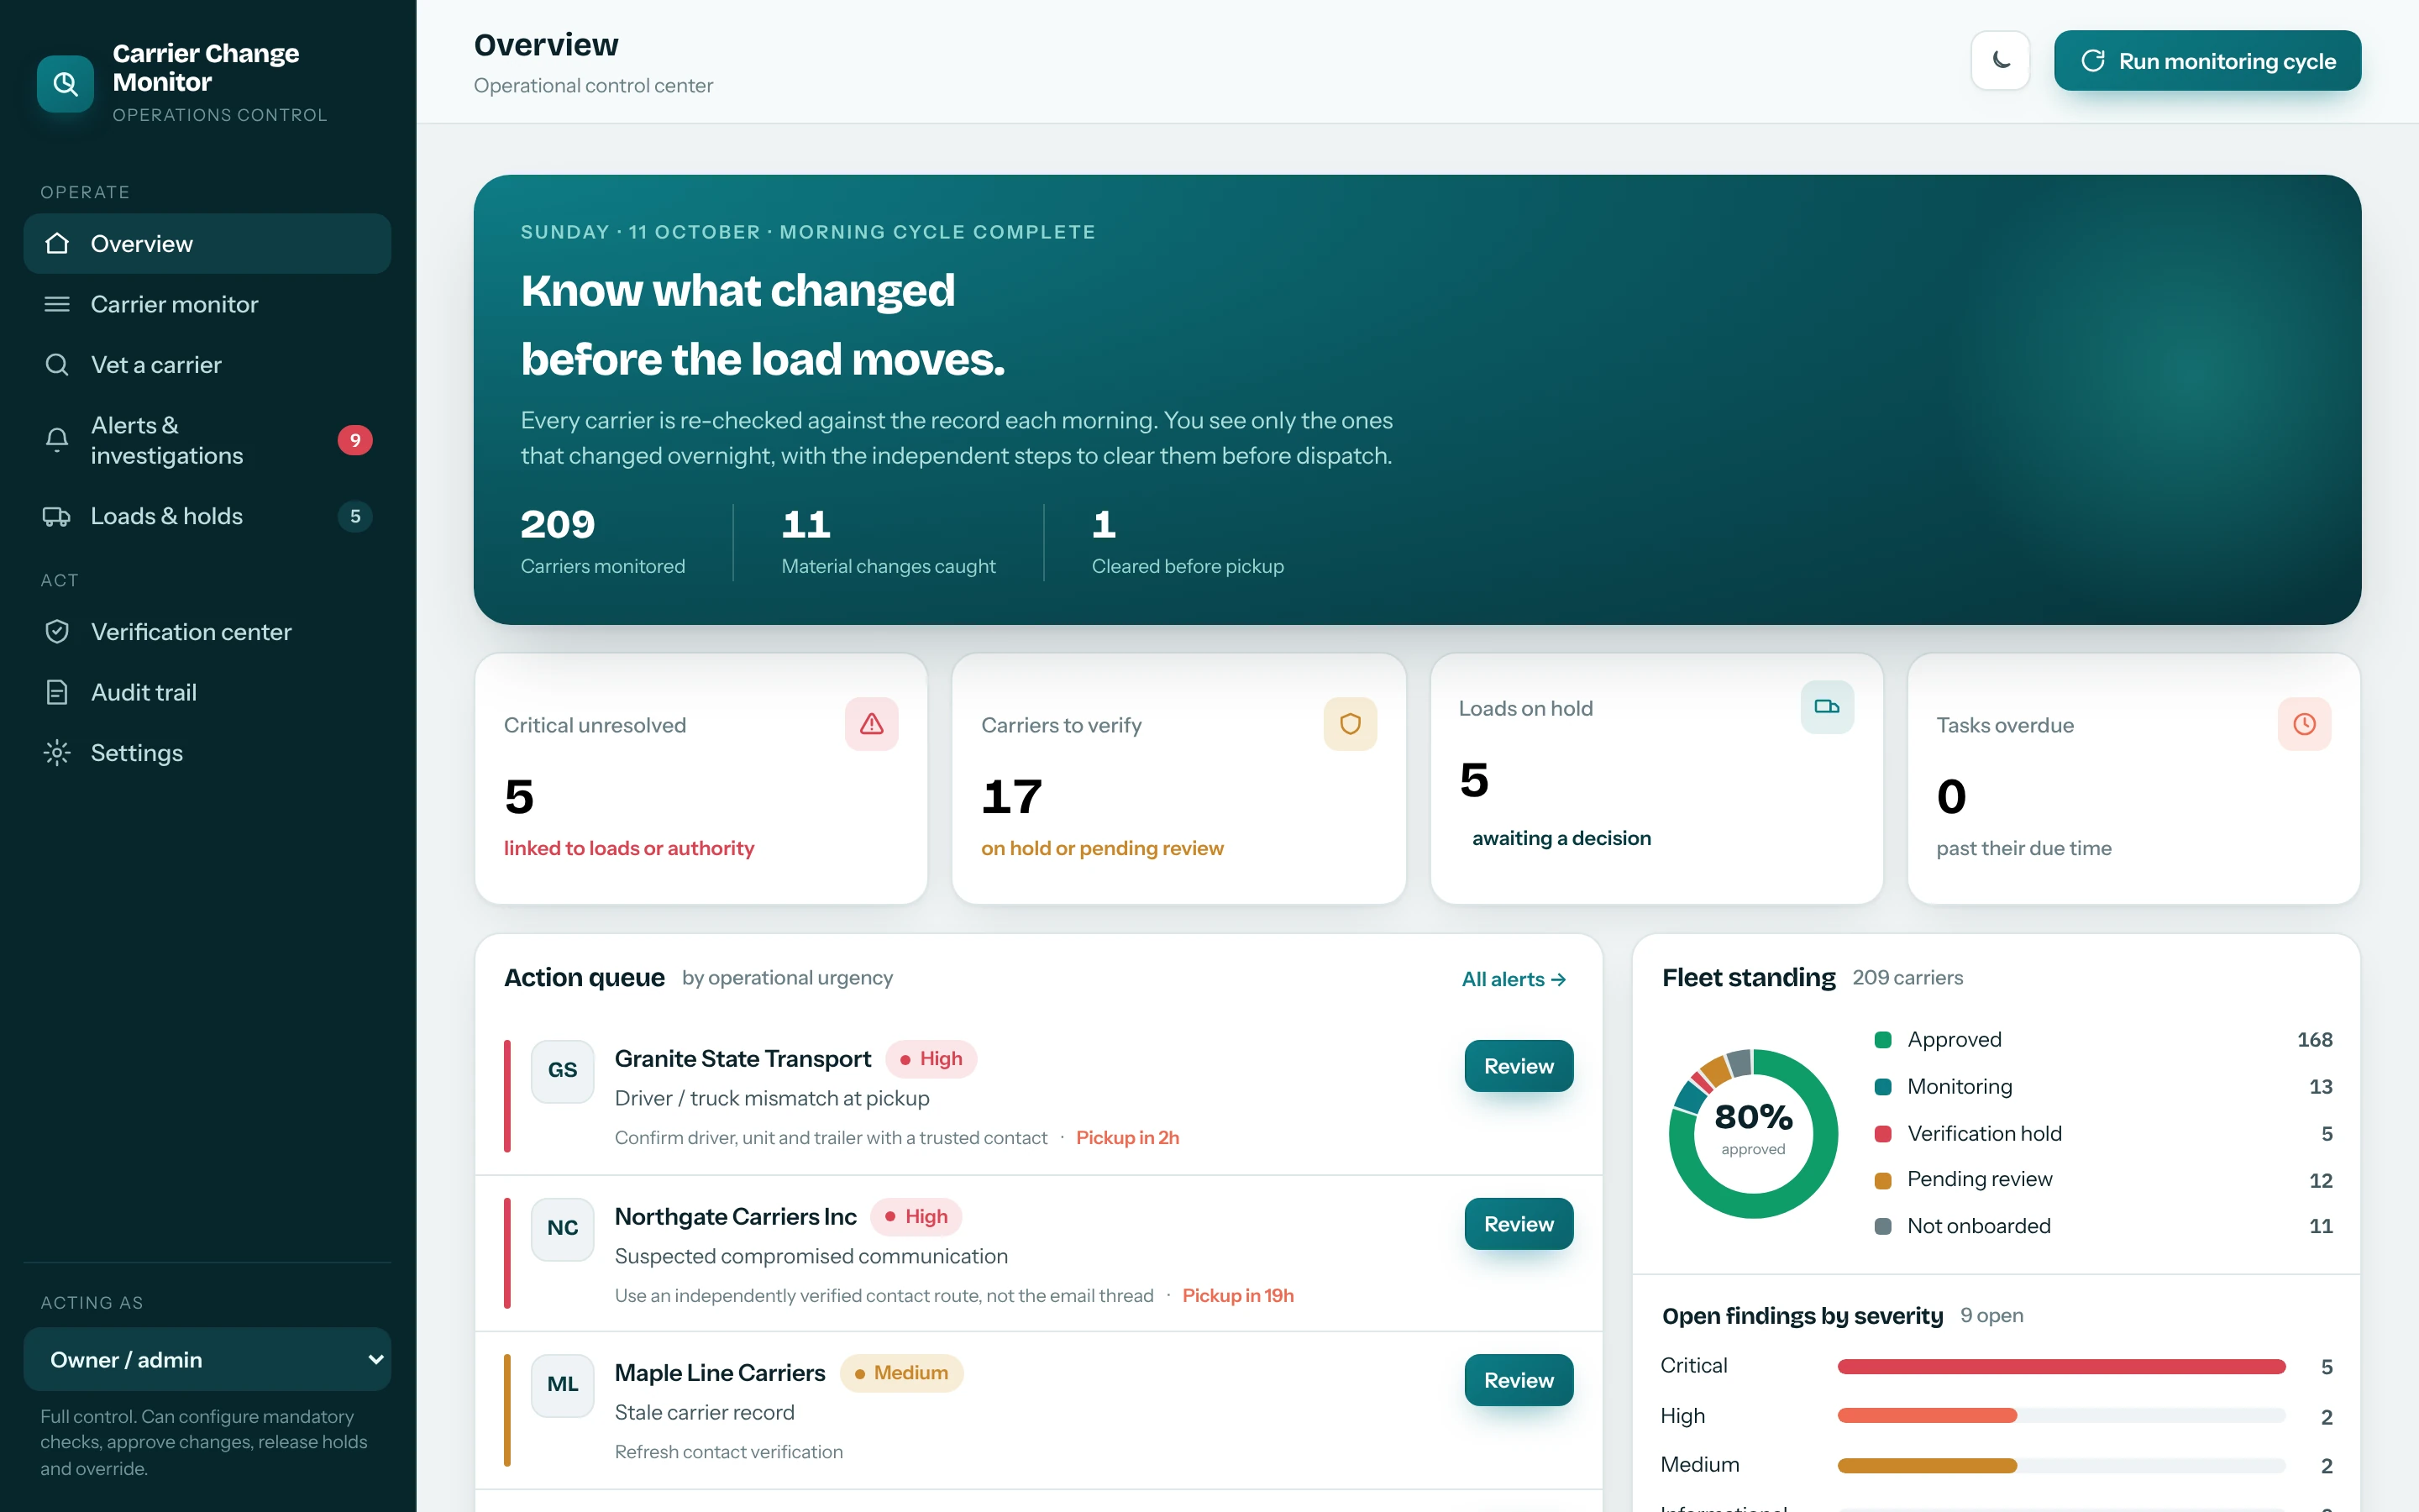Click the clock icon on Tasks overdue card
The height and width of the screenshot is (1512, 2419).
[x=2304, y=723]
